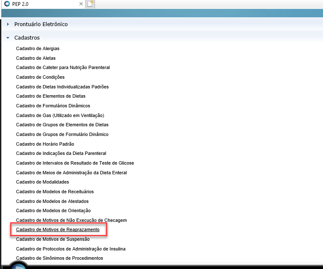This screenshot has height=269, width=323.
Task: Open Cadastro de Protocolos de Administração de Insulina
Action: pos(71,249)
